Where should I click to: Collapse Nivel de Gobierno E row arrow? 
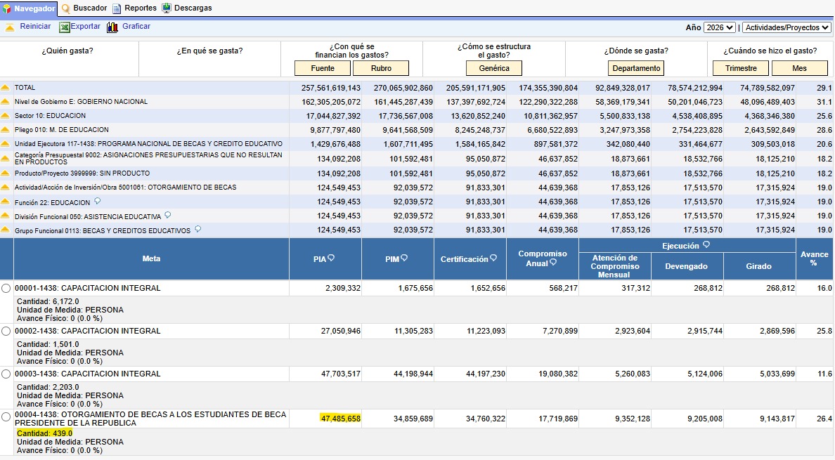(6, 102)
